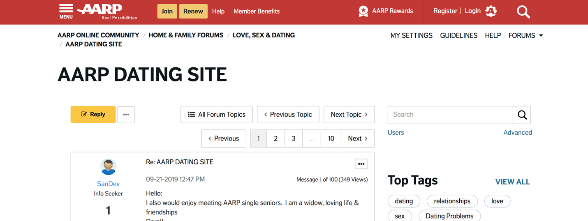The height and width of the screenshot is (221, 588).
Task: Select the relationships tag
Action: [x=452, y=201]
